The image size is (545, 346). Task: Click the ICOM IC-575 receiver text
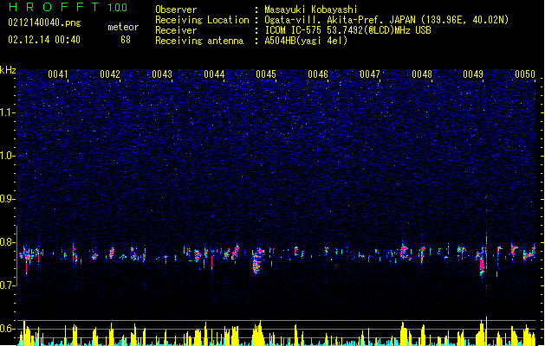(347, 30)
